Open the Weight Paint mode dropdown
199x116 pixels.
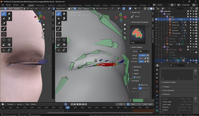[x=61, y=9]
